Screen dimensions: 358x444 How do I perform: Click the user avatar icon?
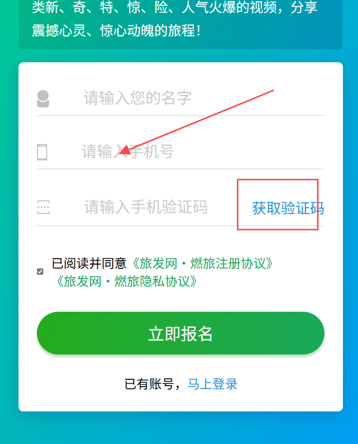tap(43, 99)
